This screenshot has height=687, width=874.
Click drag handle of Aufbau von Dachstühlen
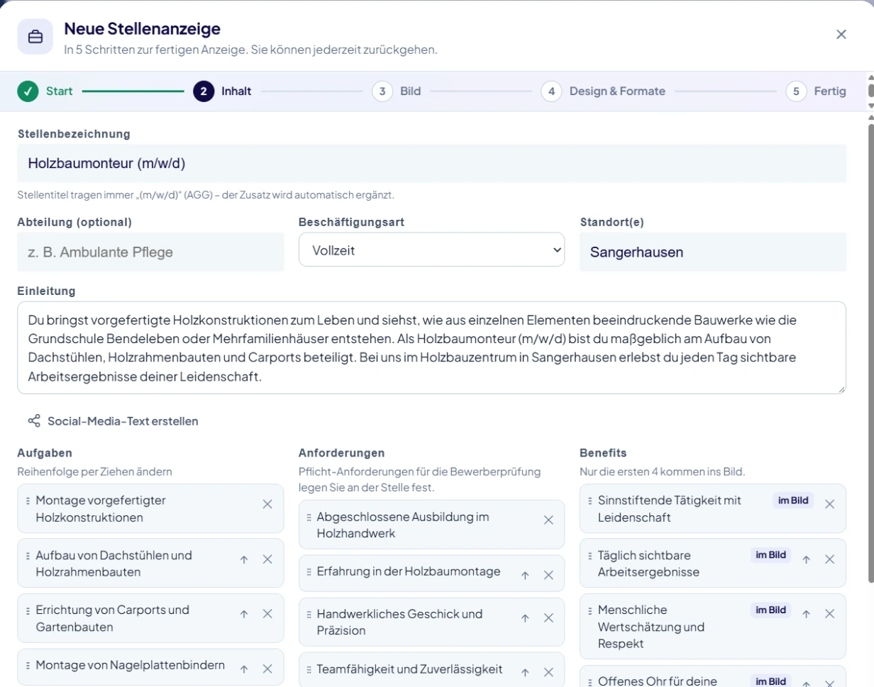(28, 555)
